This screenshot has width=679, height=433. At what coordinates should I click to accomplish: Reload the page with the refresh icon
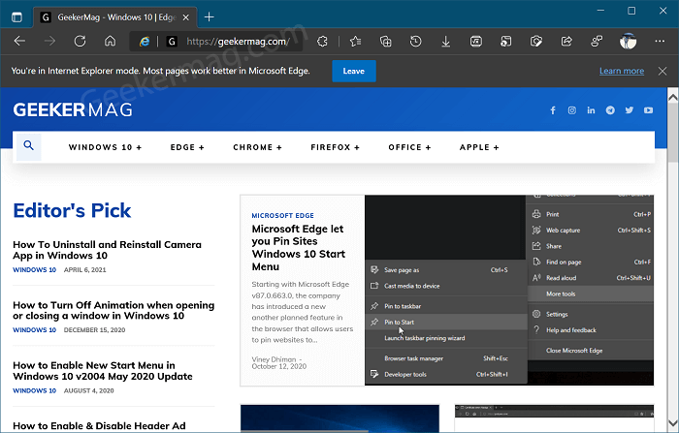(80, 41)
